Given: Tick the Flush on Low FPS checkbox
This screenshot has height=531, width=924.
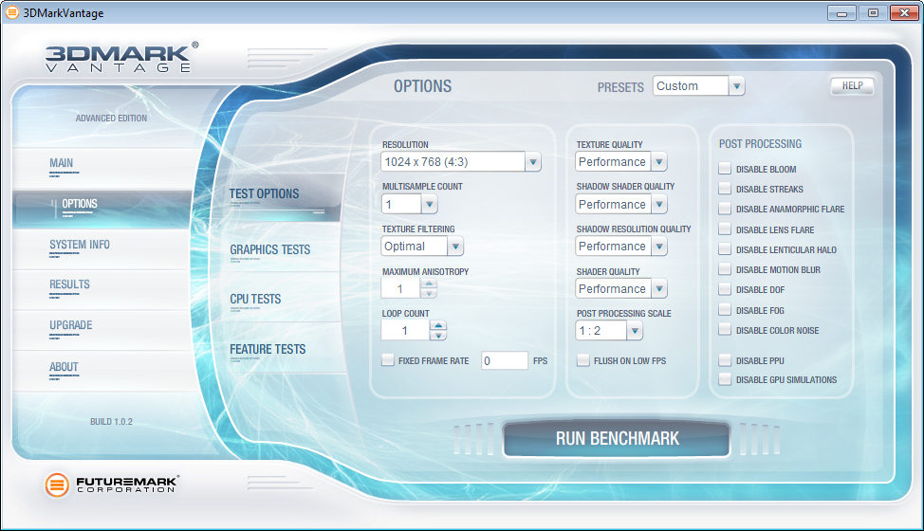Looking at the screenshot, I should pos(582,359).
